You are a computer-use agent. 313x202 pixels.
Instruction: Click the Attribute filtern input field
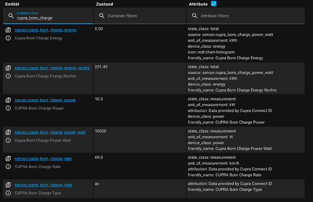[x=246, y=16]
